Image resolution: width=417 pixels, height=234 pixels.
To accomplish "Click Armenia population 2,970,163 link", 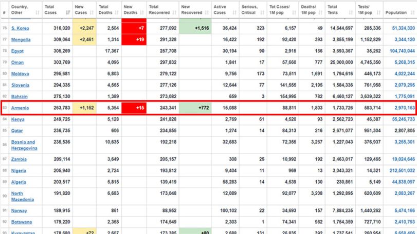I will (405, 108).
